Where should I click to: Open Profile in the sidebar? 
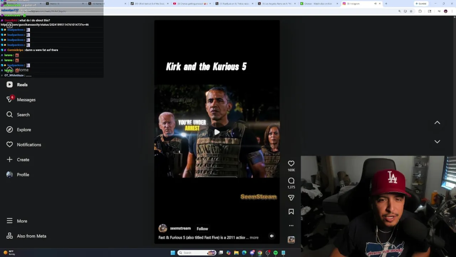click(18, 175)
